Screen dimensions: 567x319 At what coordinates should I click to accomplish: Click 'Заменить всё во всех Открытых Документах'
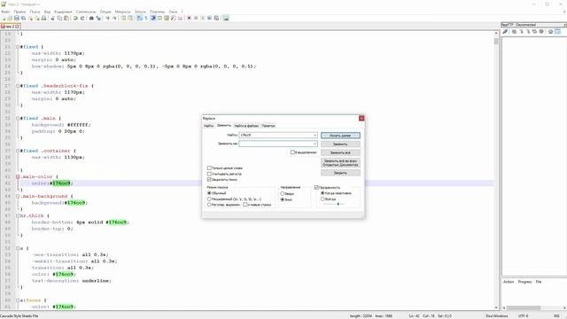point(340,163)
